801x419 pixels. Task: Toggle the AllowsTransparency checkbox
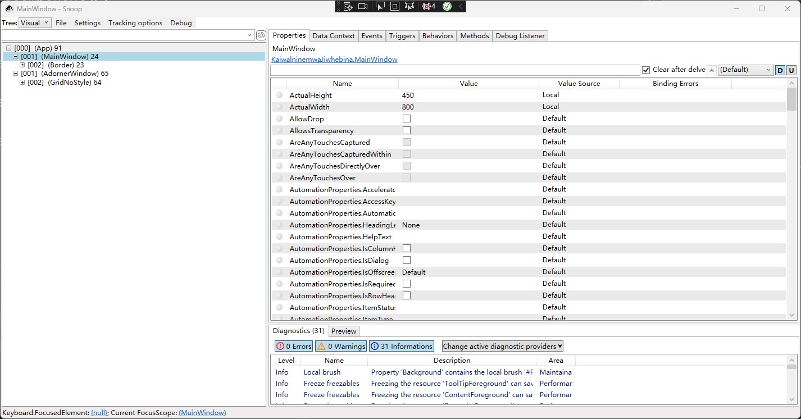click(406, 130)
